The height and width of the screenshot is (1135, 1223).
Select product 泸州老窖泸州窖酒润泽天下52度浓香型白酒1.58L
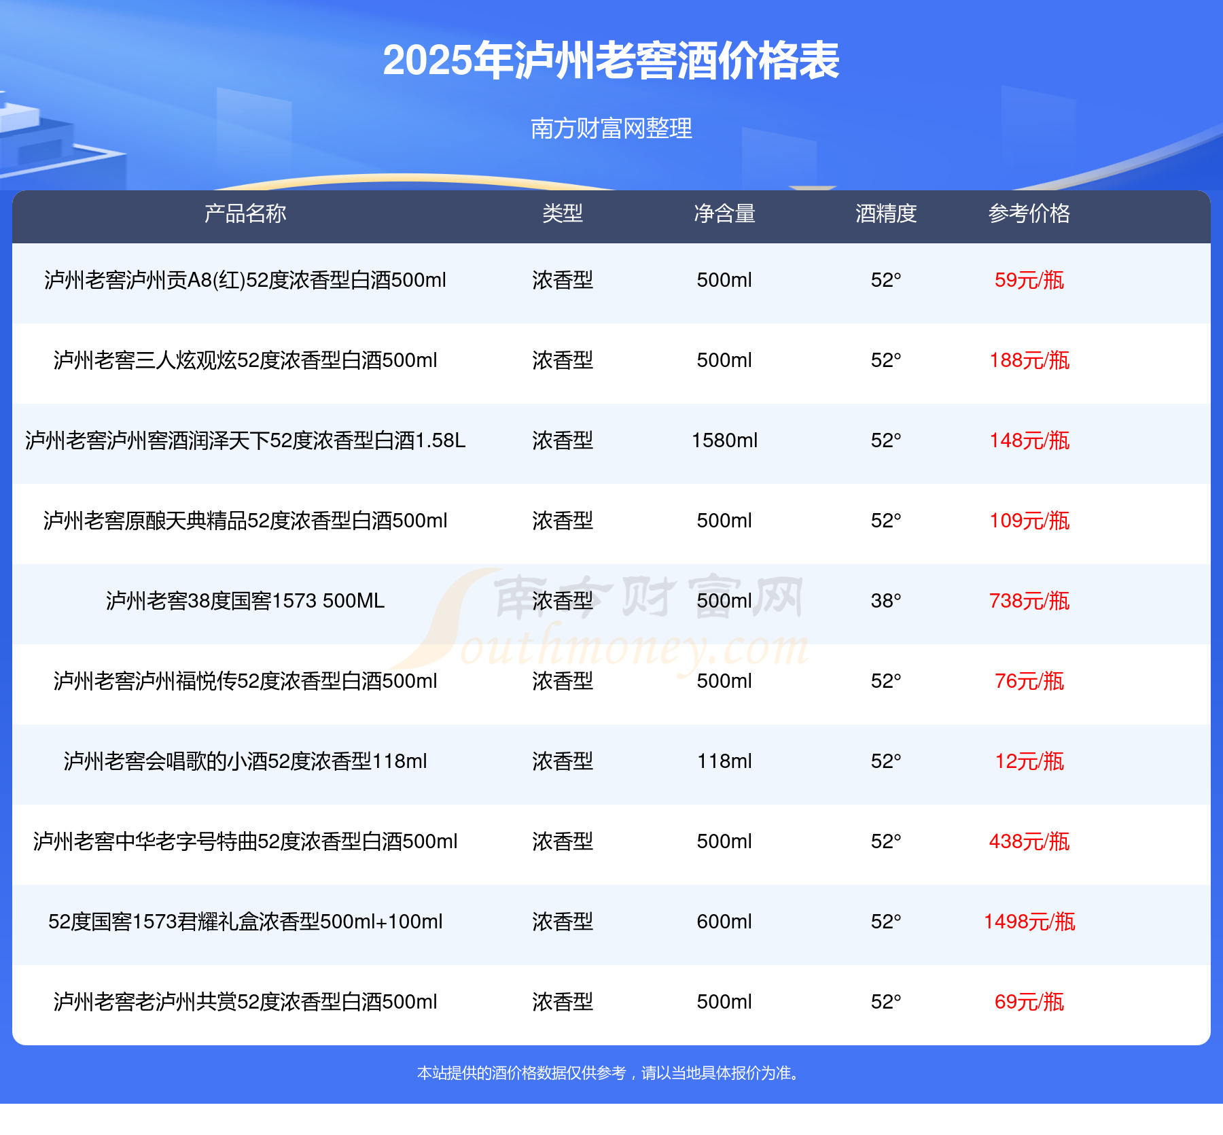[x=245, y=440]
